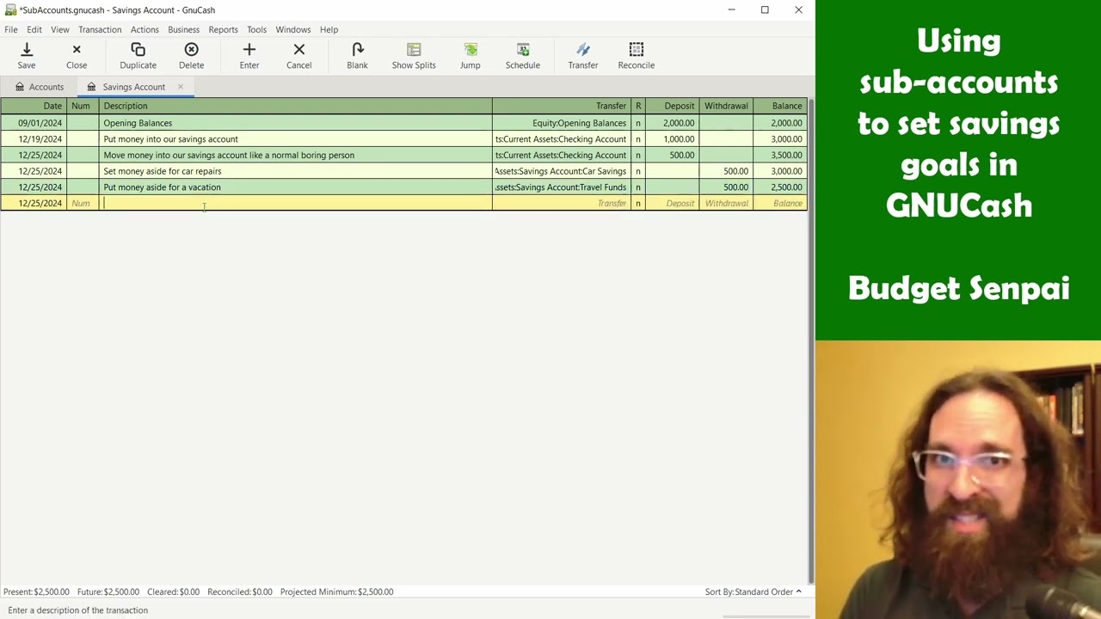
Task: Click the blank row Deposit field
Action: 672,204
